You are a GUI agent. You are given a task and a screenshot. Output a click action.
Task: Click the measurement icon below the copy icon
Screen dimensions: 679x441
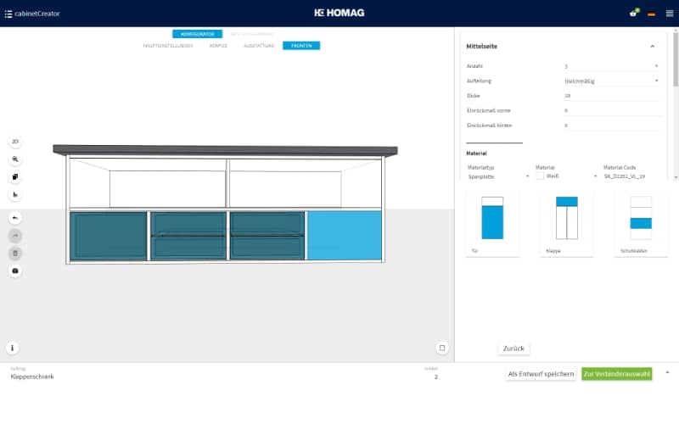tap(15, 195)
